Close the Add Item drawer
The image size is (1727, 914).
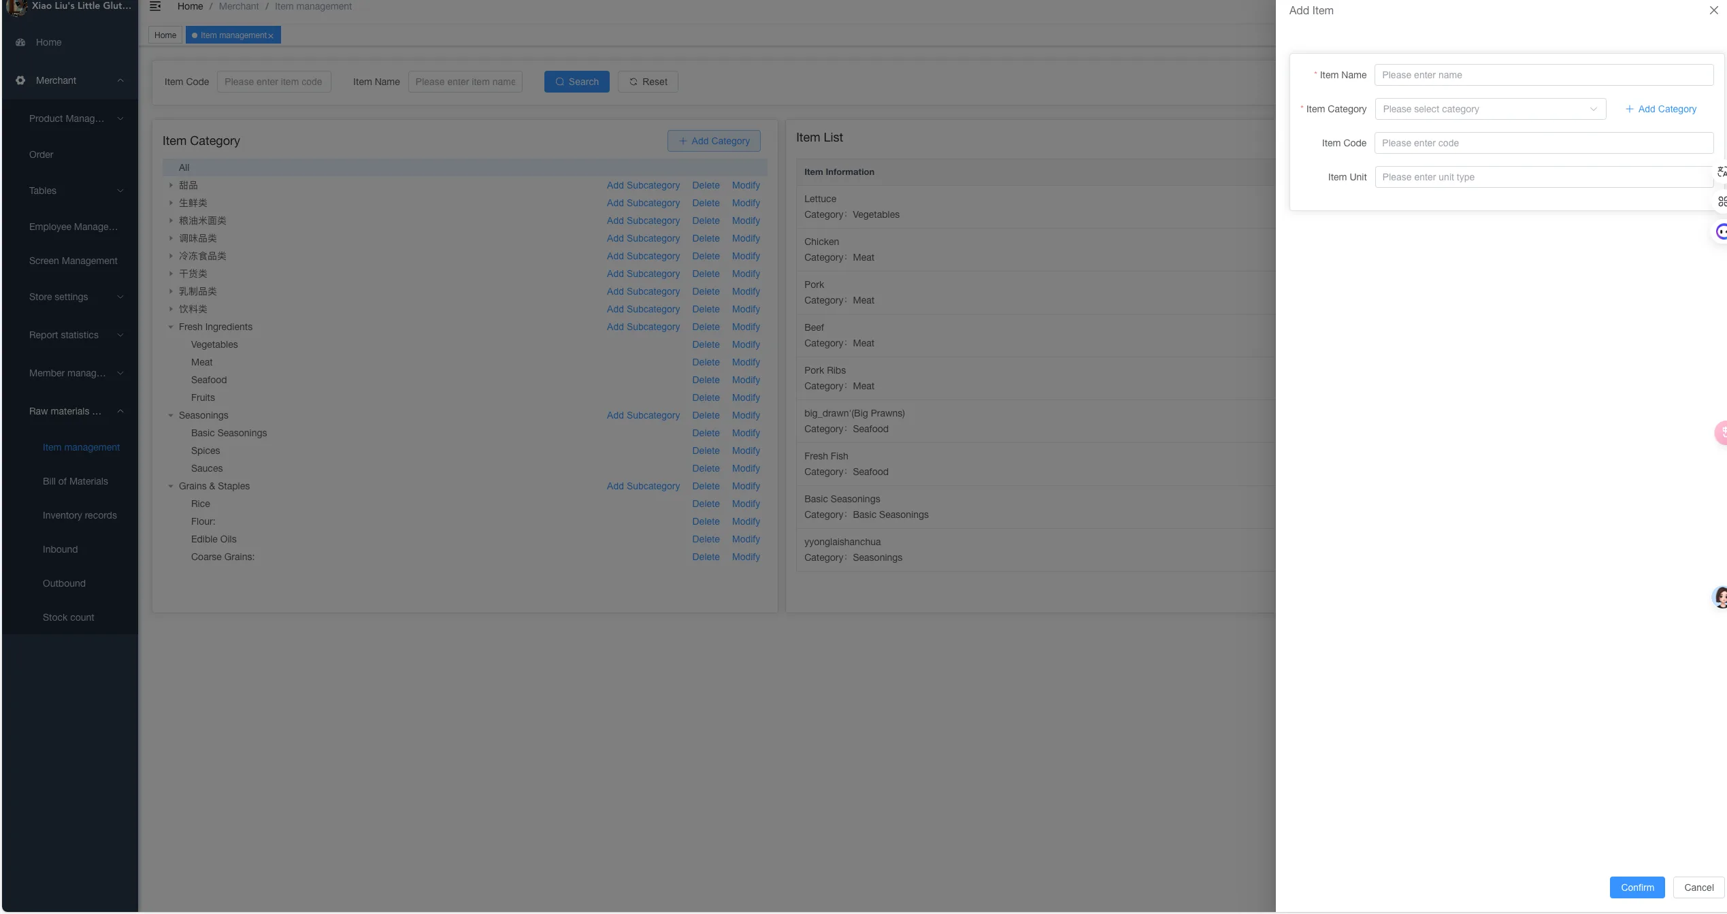pos(1713,10)
